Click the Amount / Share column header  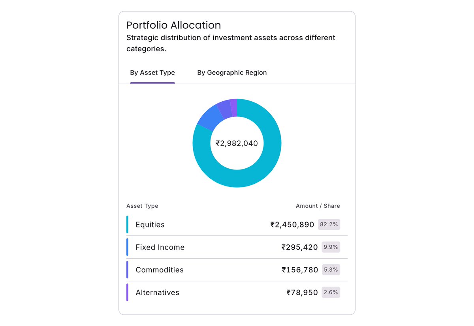pos(318,206)
